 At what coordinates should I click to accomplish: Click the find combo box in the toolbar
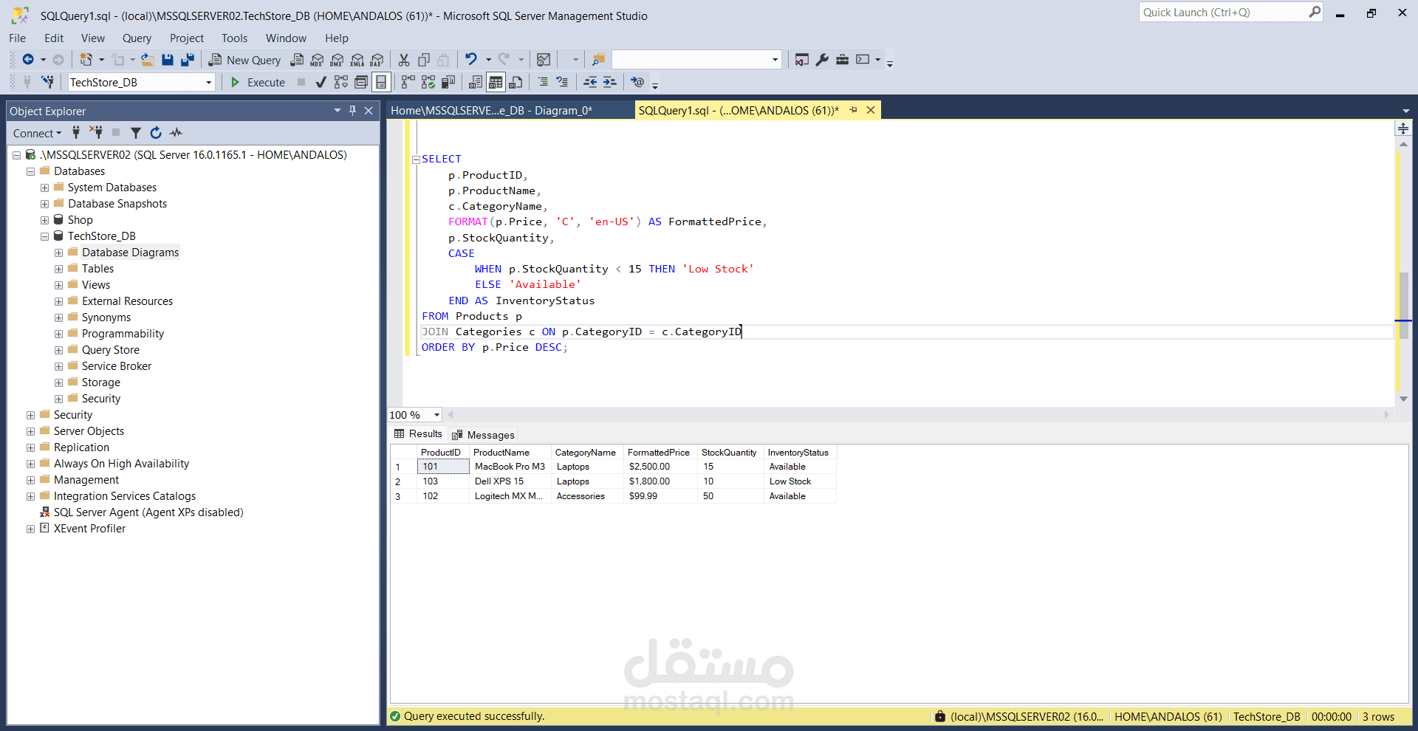(x=696, y=60)
